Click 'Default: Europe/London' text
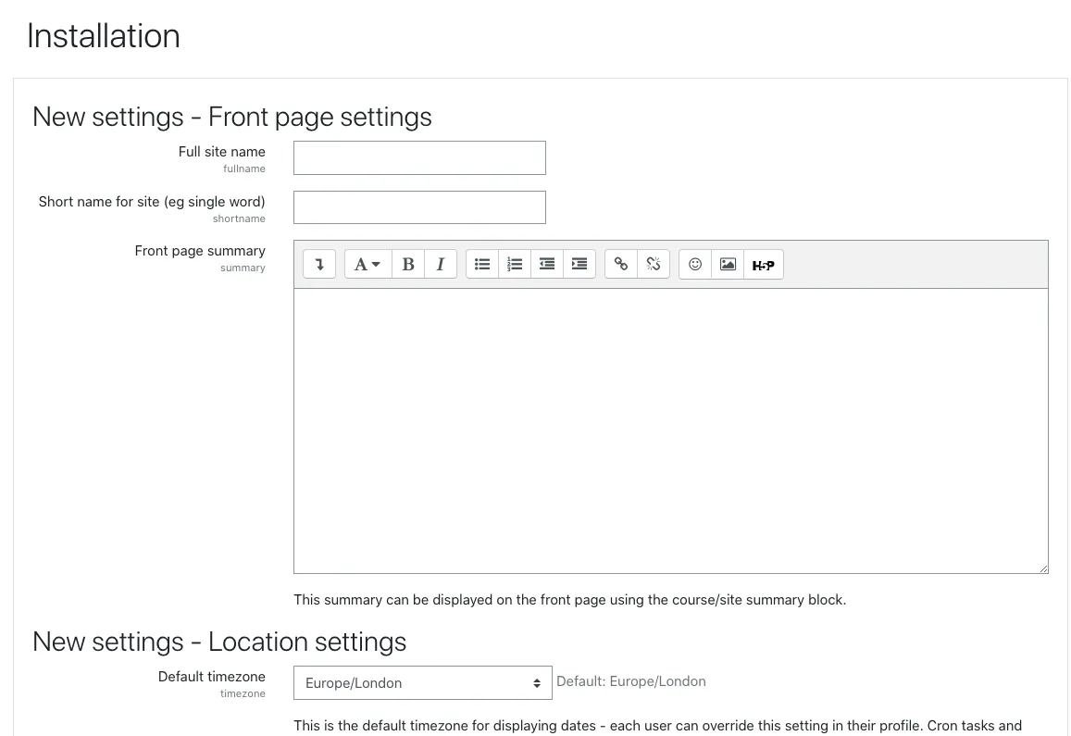 pyautogui.click(x=631, y=681)
